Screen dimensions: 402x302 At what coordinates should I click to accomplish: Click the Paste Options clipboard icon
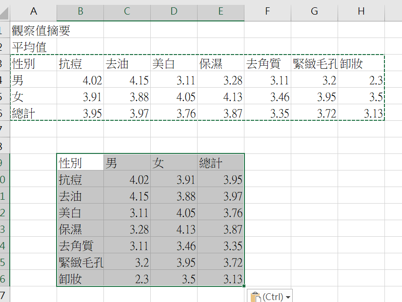pos(255,297)
